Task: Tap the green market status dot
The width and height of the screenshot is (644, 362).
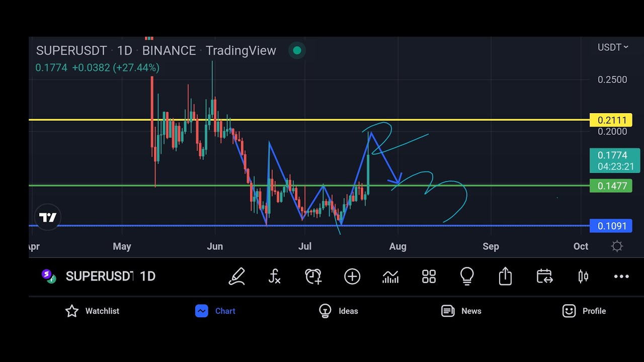Action: 297,50
